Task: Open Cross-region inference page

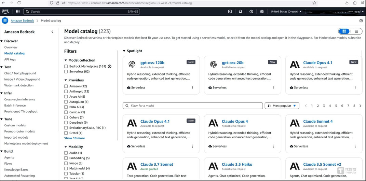Action: click(x=19, y=99)
